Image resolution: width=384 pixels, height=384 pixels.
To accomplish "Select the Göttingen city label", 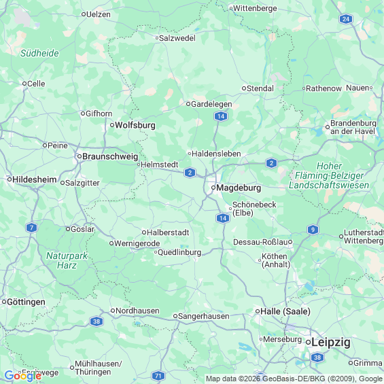I will tap(26, 302).
